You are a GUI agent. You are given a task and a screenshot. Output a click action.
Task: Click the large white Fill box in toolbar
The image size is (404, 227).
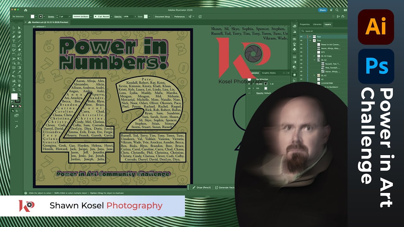tap(14, 96)
